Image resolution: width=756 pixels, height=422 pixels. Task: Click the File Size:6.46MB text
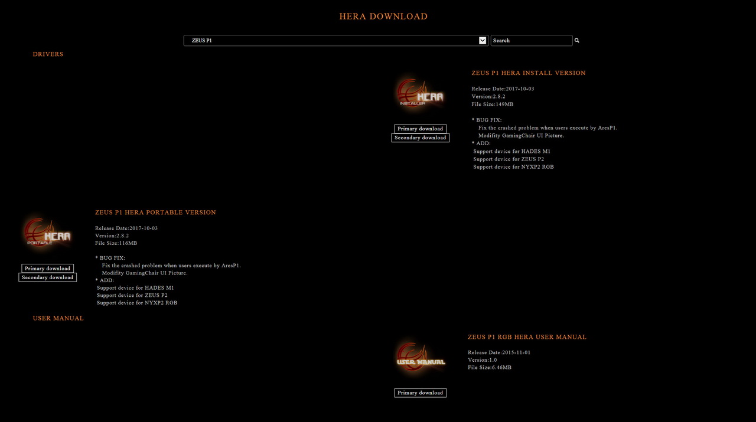[490, 368]
